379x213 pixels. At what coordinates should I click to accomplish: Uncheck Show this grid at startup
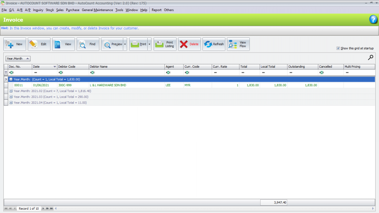point(338,48)
